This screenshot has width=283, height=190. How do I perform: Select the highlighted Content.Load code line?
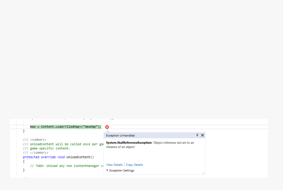(x=65, y=127)
